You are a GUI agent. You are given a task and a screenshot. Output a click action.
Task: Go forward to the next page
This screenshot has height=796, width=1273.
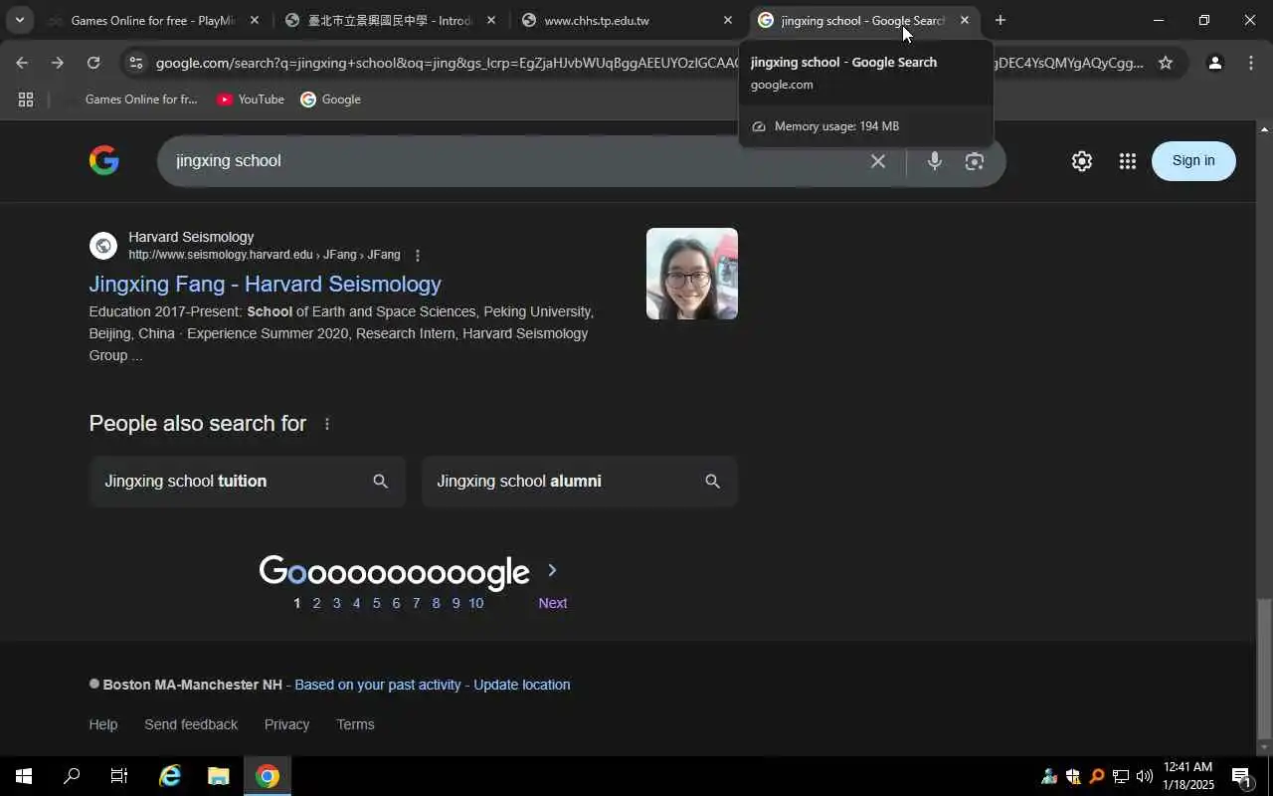pos(58,63)
